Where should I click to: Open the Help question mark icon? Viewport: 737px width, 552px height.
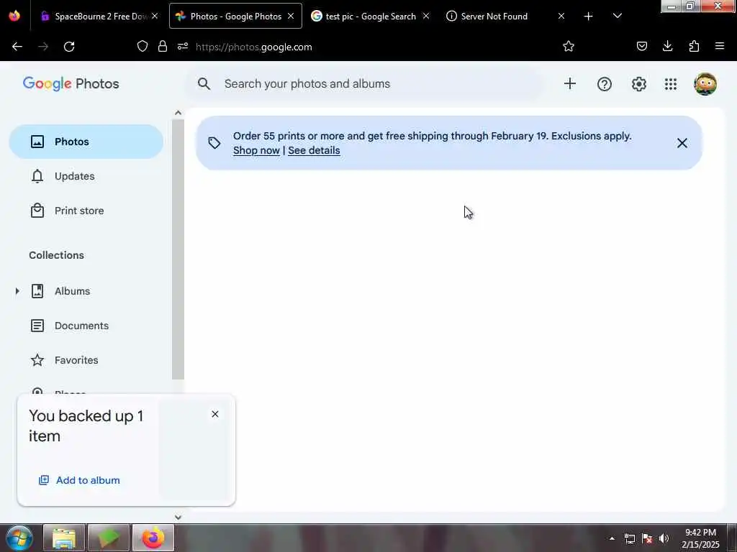point(605,84)
